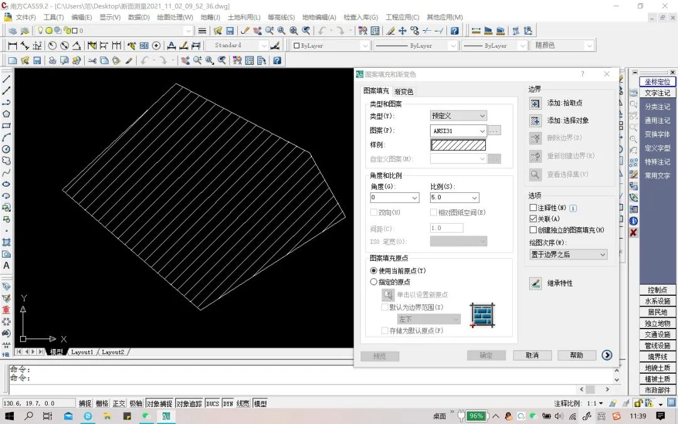Open Windows Start menu

9,416
